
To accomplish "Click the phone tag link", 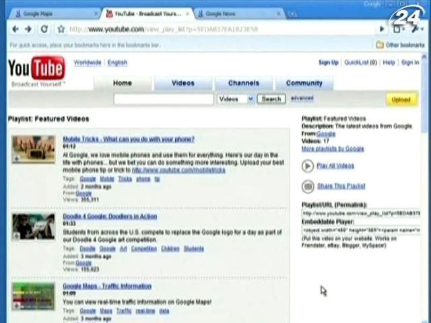I will [143, 179].
